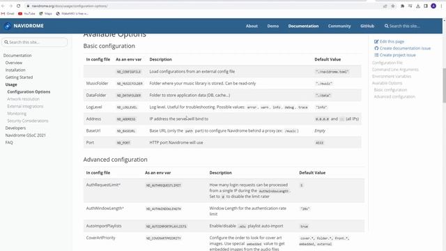Open the Documentation menu item

[x=303, y=26]
